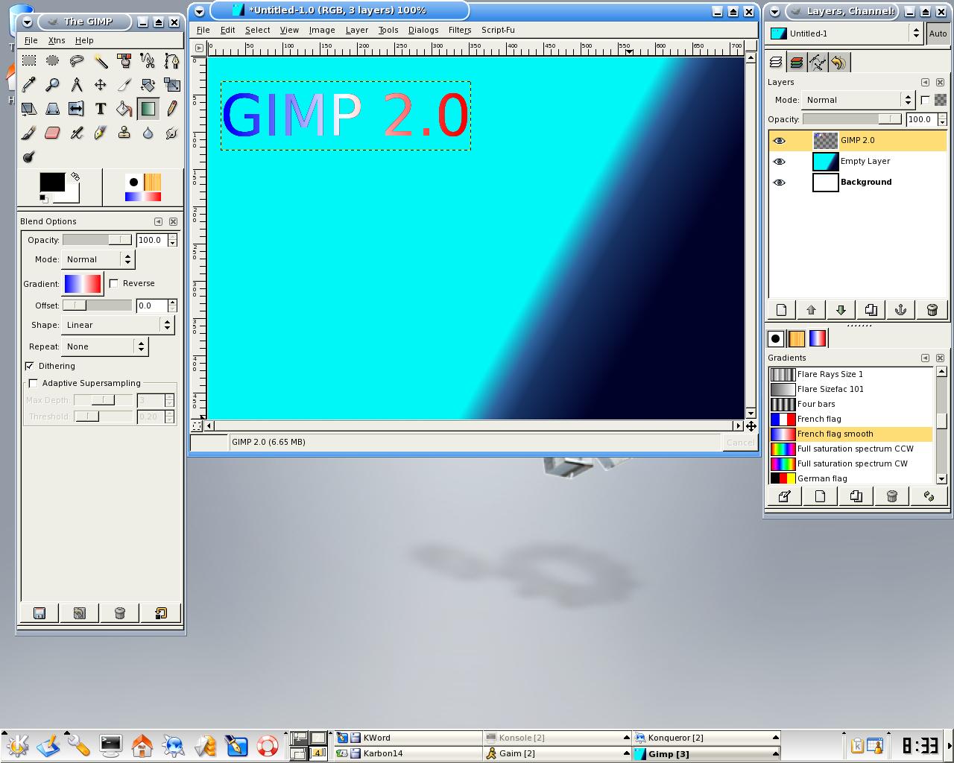954x763 pixels.
Task: Select the Intelligent Scissors tool
Action: (148, 60)
